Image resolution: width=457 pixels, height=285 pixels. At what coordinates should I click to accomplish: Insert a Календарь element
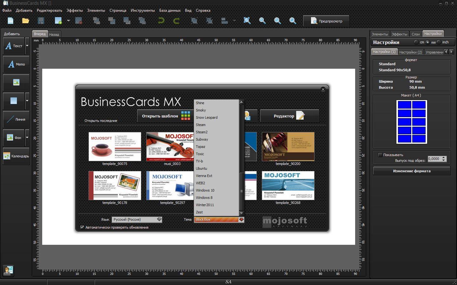click(x=16, y=156)
